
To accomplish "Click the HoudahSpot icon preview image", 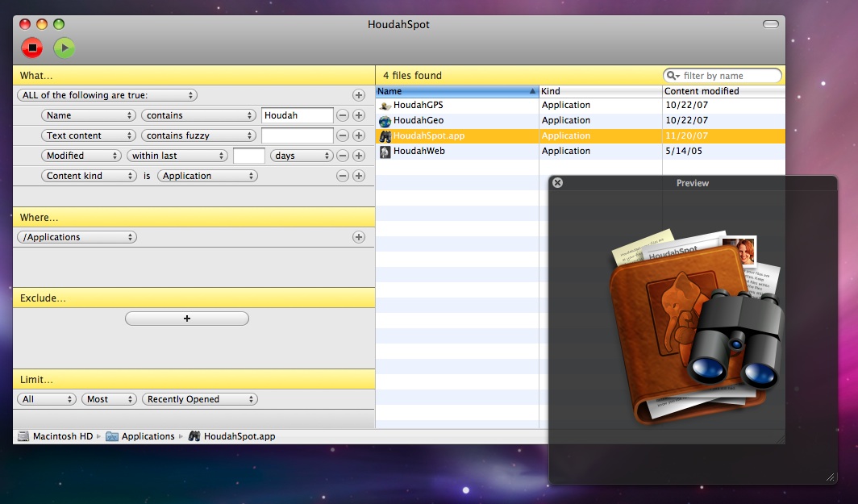I will click(696, 327).
